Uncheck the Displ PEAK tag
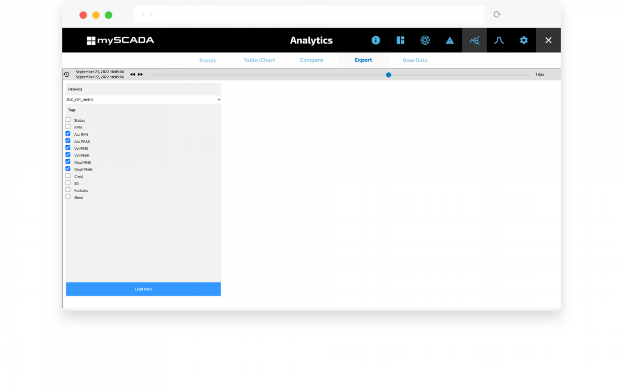 68,169
